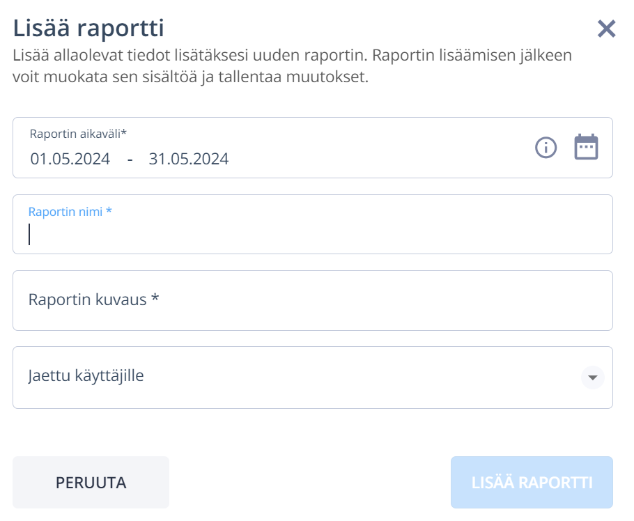Select the end date 31.05.2024
Viewport: 634px width, 521px height.
pos(188,159)
